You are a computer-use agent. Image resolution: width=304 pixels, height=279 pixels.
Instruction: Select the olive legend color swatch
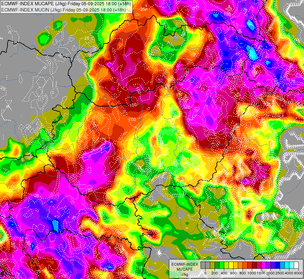[x=212, y=265]
